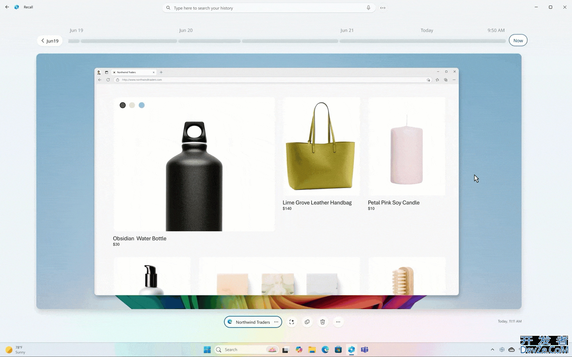Click Petal Pink Soy Candle title
Image resolution: width=572 pixels, height=357 pixels.
(x=394, y=203)
